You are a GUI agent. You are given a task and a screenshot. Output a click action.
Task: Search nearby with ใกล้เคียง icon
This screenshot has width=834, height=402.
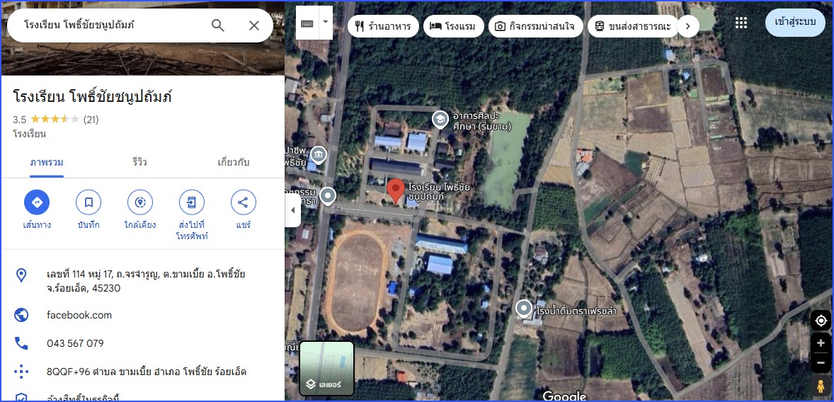coord(140,202)
